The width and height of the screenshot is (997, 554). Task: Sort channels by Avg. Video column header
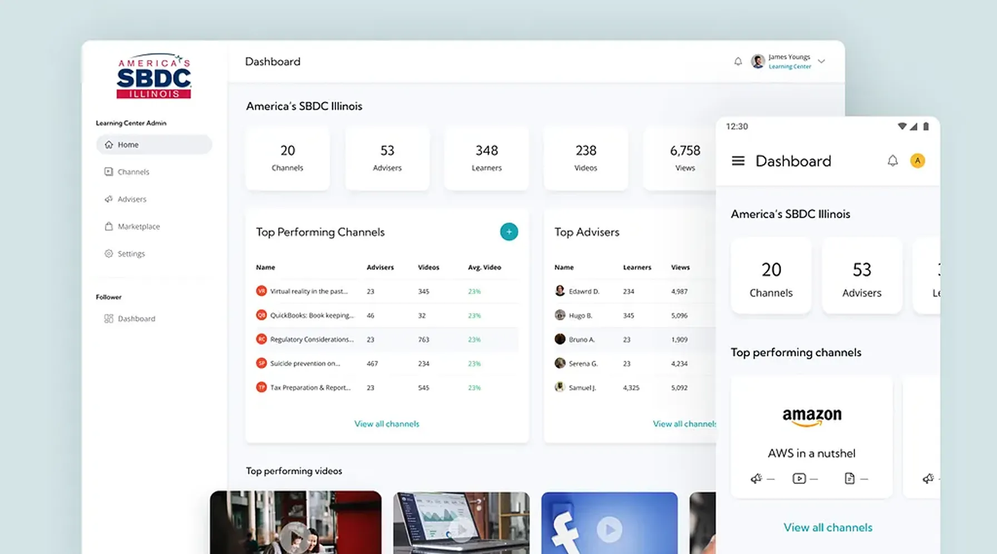tap(484, 268)
